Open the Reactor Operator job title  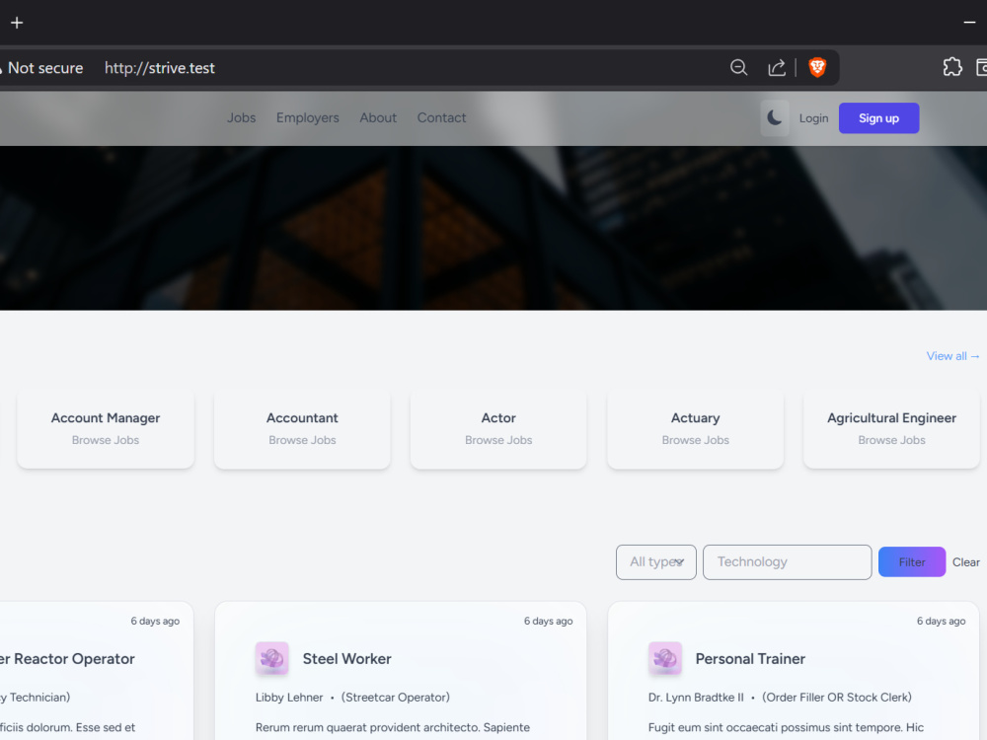(68, 659)
